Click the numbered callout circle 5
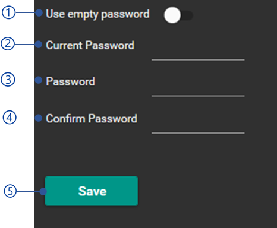The height and width of the screenshot is (228, 277). [x=10, y=191]
